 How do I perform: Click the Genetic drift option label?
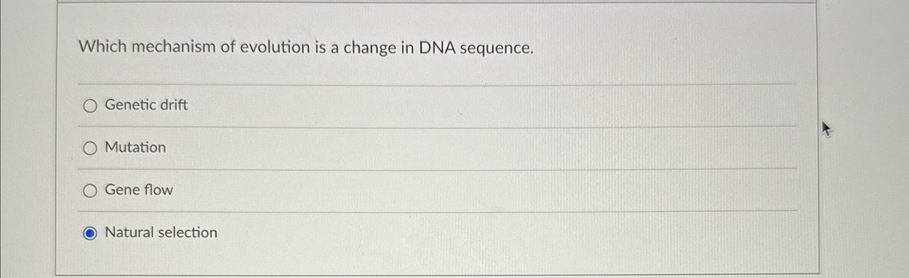(x=146, y=106)
